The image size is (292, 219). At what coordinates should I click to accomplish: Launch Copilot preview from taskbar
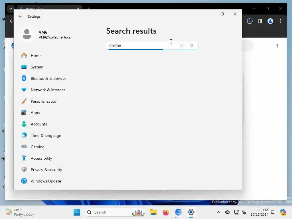(x=283, y=212)
